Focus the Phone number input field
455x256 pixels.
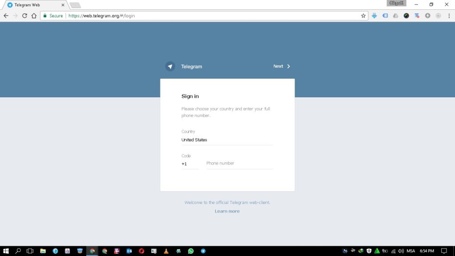click(x=239, y=164)
